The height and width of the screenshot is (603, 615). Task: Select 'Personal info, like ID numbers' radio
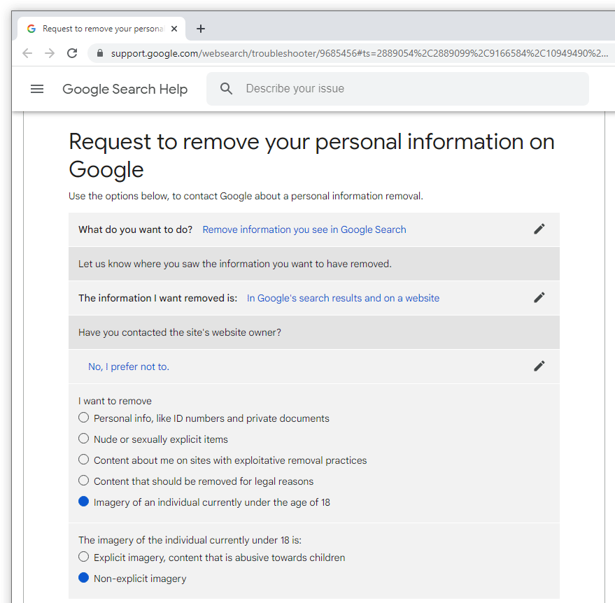(83, 418)
